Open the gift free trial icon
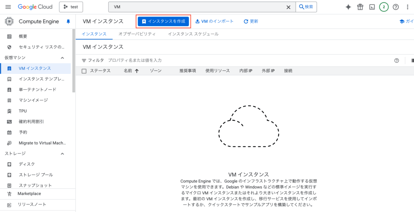This screenshot has width=414, height=212. click(x=360, y=7)
